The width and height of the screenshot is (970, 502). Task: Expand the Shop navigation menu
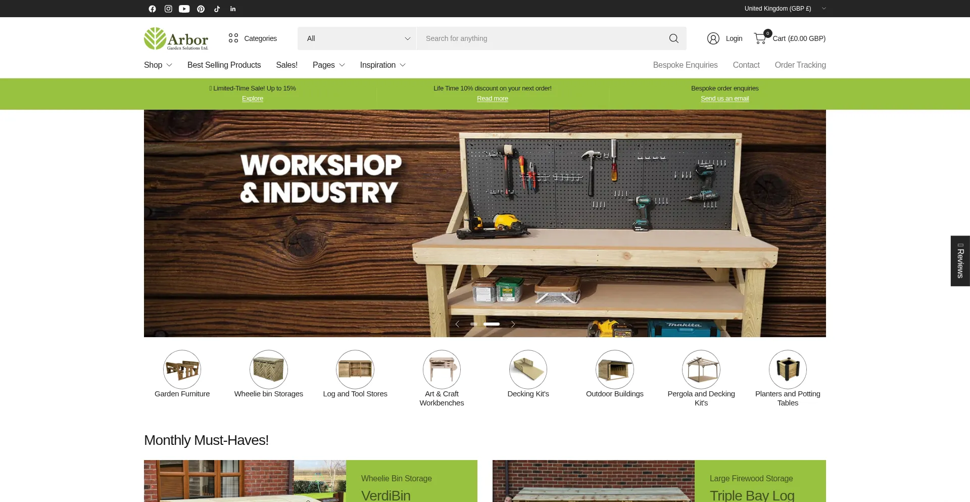[x=158, y=65]
